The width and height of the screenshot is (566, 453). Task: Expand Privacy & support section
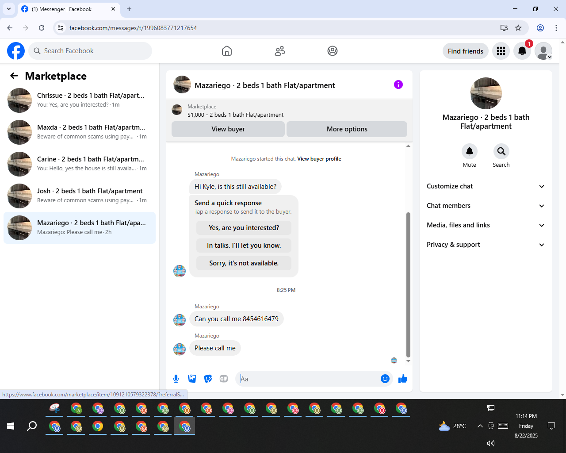pyautogui.click(x=486, y=245)
